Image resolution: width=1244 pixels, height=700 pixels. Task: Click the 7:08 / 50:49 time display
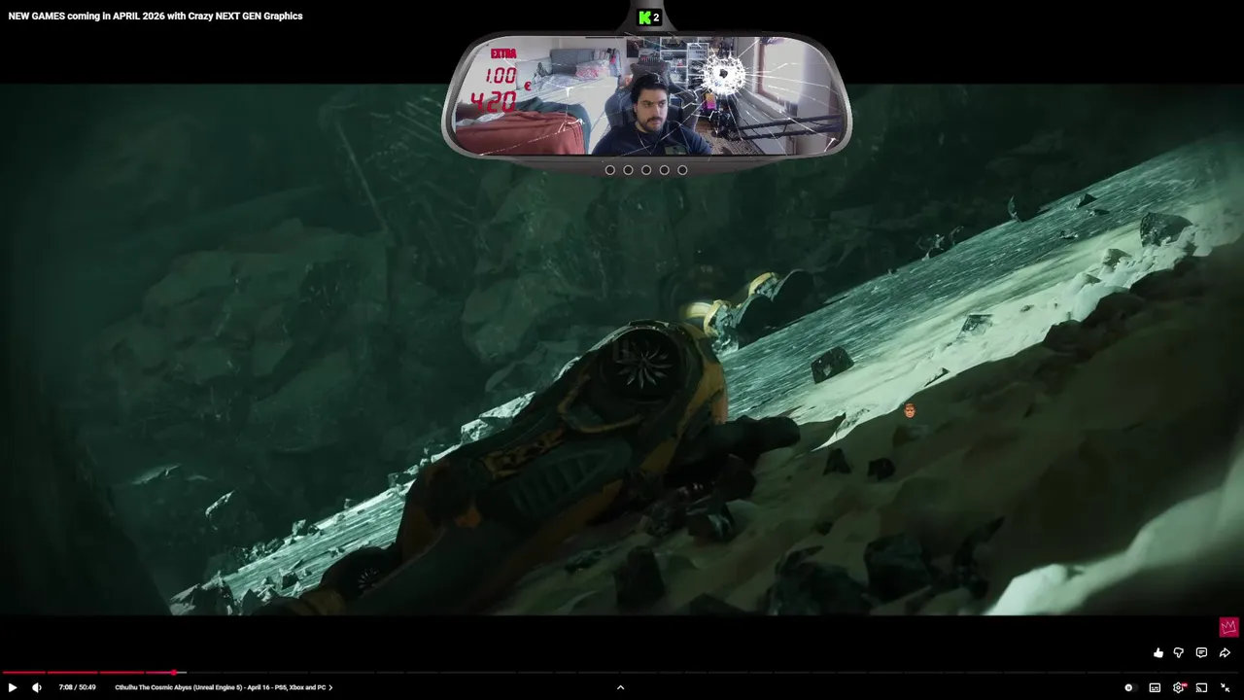pos(77,687)
